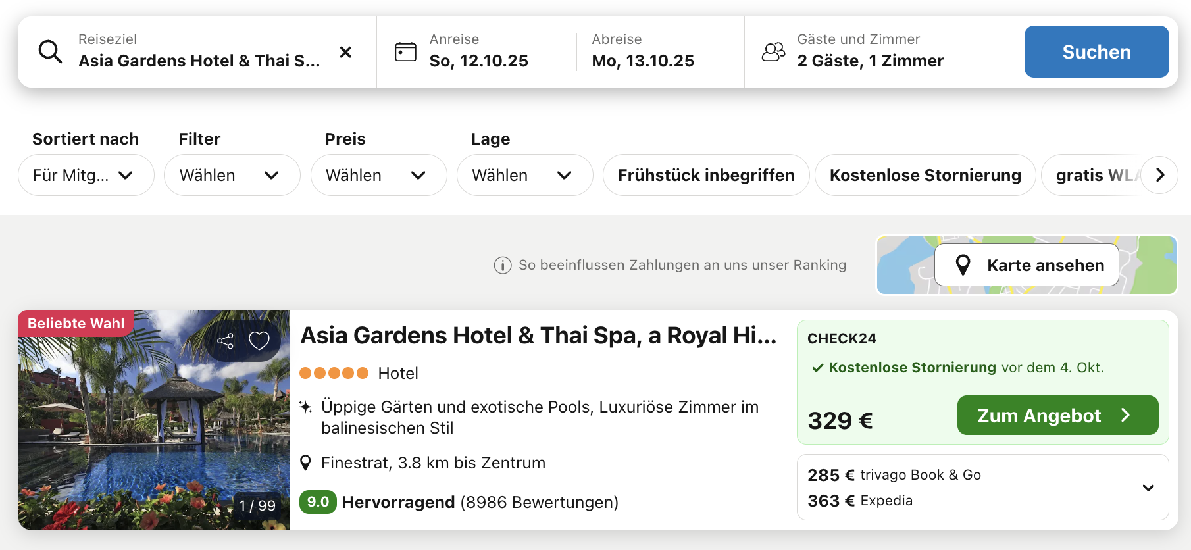Viewport: 1191px width, 550px height.
Task: Clear the destination with the X icon
Action: tap(345, 52)
